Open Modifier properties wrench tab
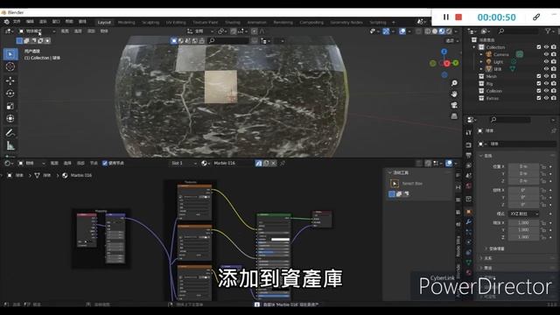 469,221
